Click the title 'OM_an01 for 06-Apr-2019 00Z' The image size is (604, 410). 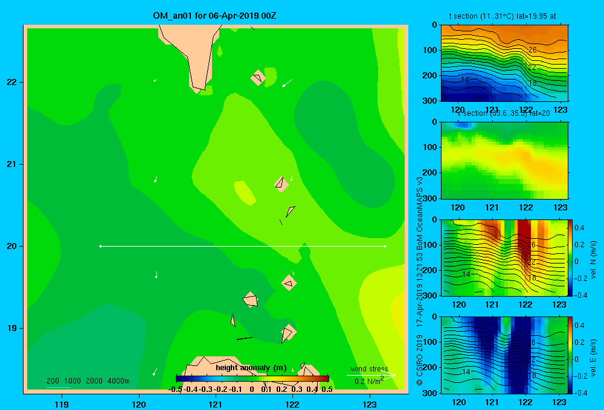pos(214,16)
